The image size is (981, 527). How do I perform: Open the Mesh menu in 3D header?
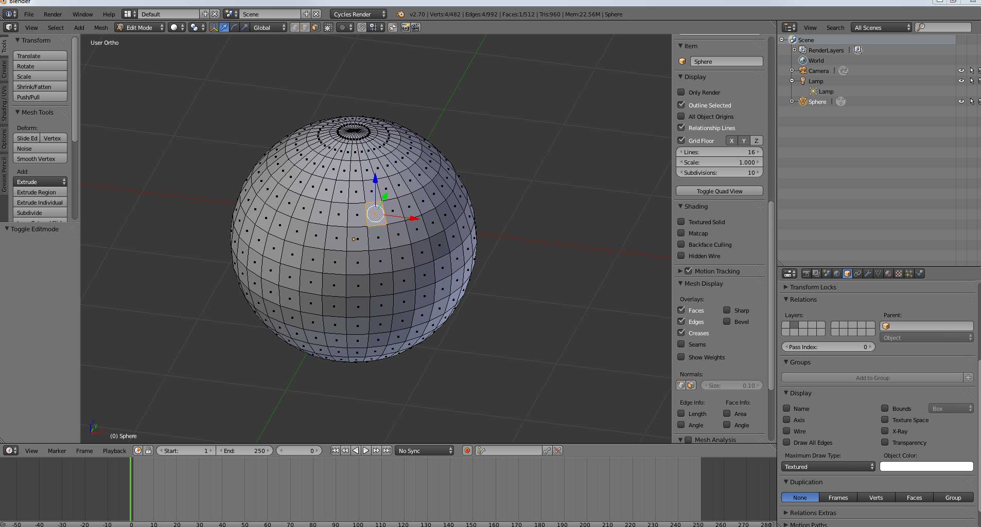click(101, 28)
